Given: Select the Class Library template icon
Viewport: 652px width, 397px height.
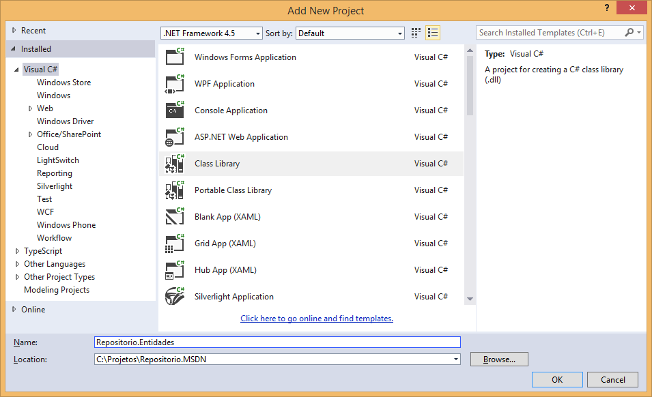Looking at the screenshot, I should click(x=175, y=163).
